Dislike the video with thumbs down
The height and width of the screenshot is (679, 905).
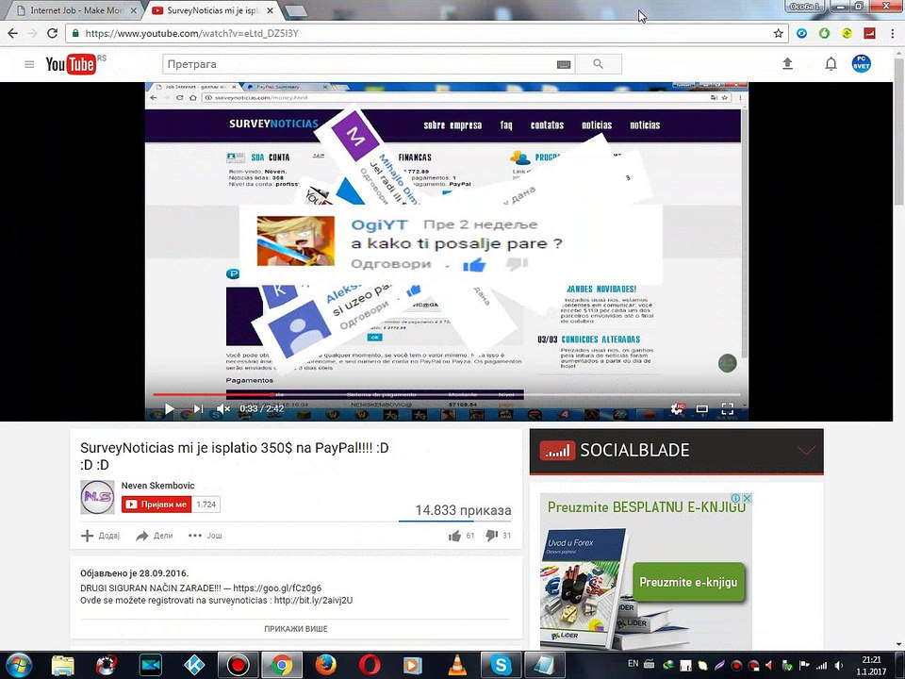tap(492, 536)
